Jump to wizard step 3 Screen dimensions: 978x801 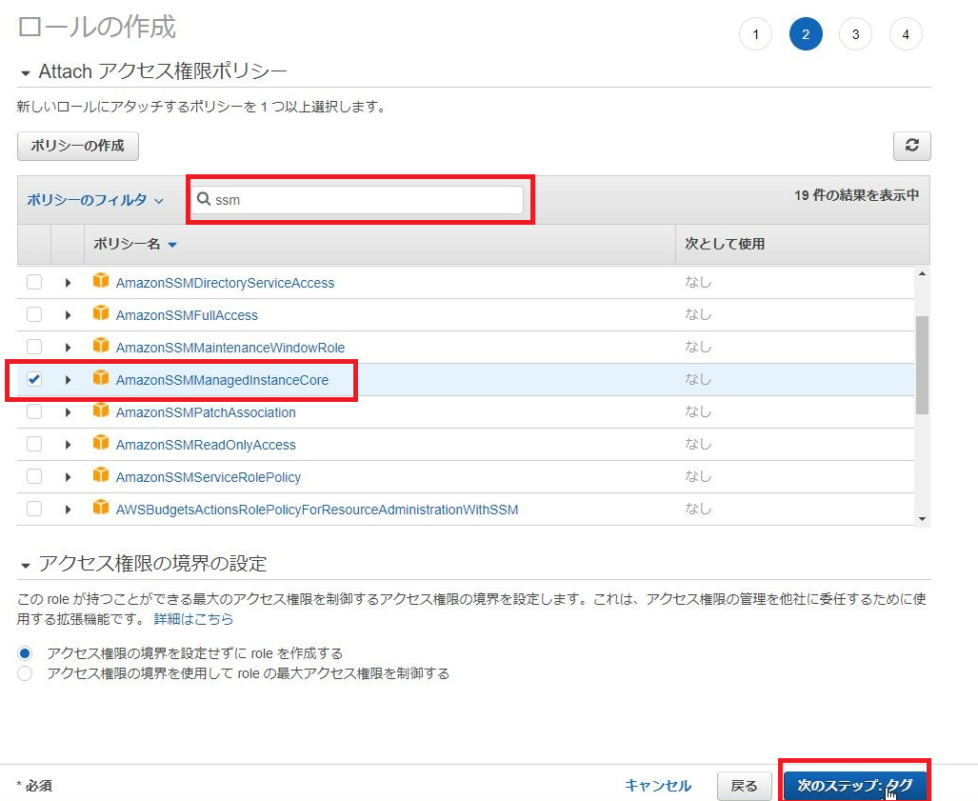click(x=855, y=34)
